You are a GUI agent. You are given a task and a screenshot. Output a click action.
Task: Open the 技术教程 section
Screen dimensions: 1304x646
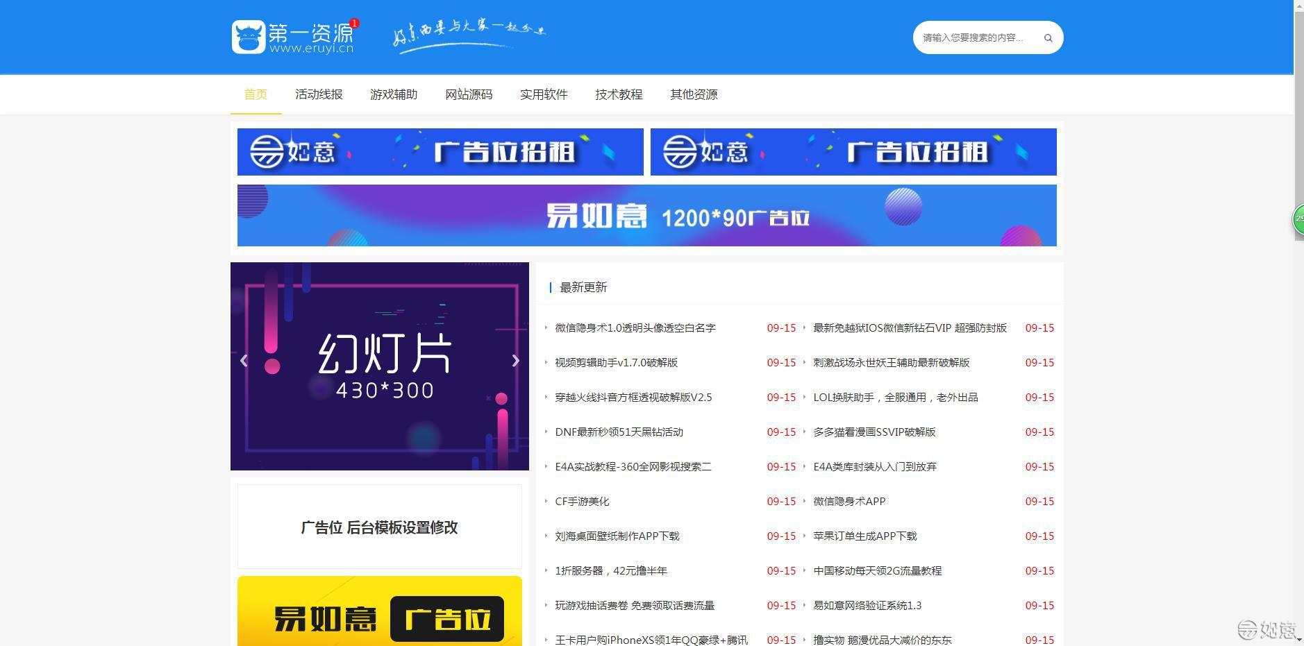coord(618,94)
